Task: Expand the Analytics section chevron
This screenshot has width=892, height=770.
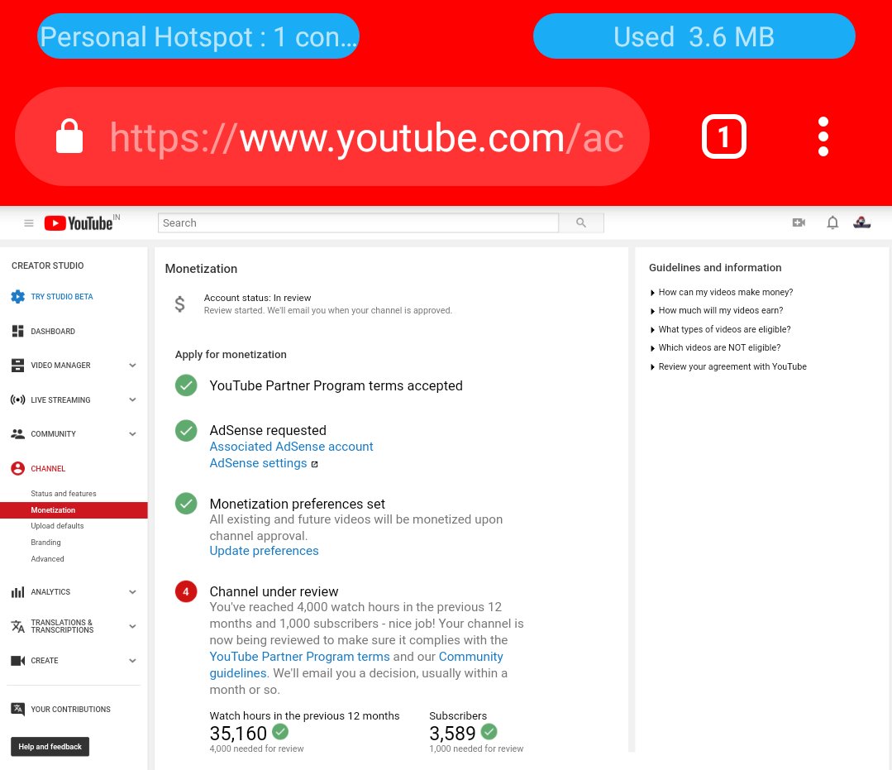Action: coord(132,592)
